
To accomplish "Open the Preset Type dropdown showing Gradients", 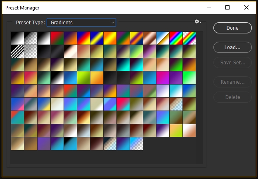I will pos(81,23).
